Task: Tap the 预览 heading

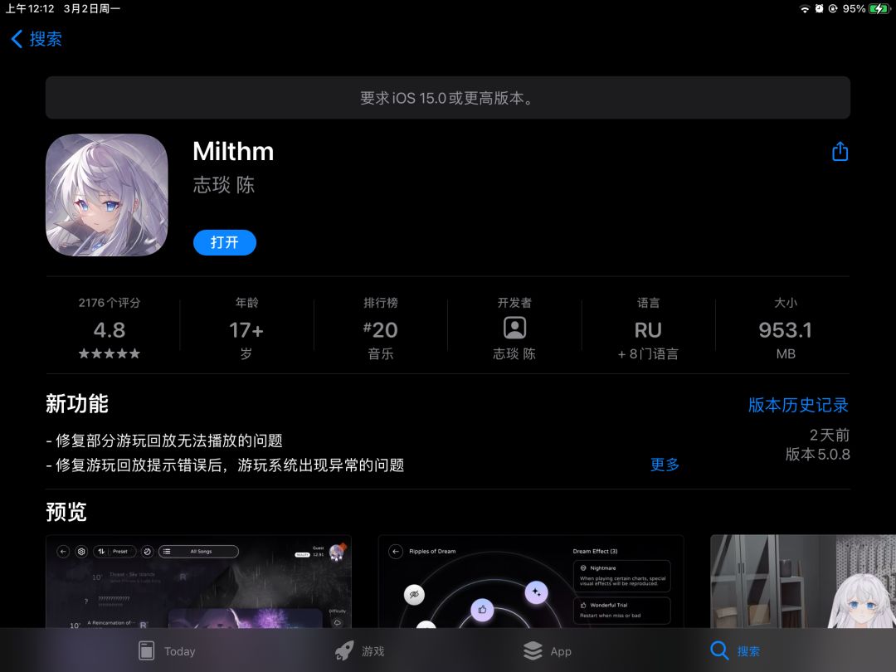Action: point(66,512)
